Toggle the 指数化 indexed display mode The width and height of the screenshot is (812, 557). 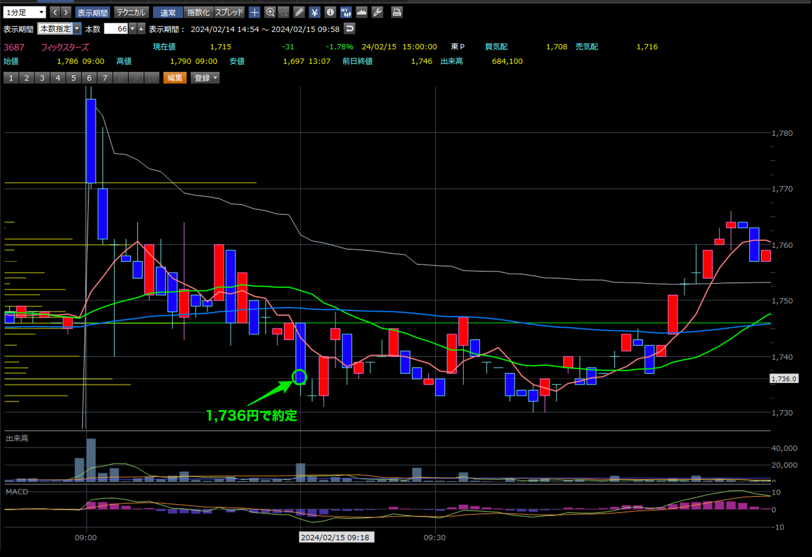(198, 12)
